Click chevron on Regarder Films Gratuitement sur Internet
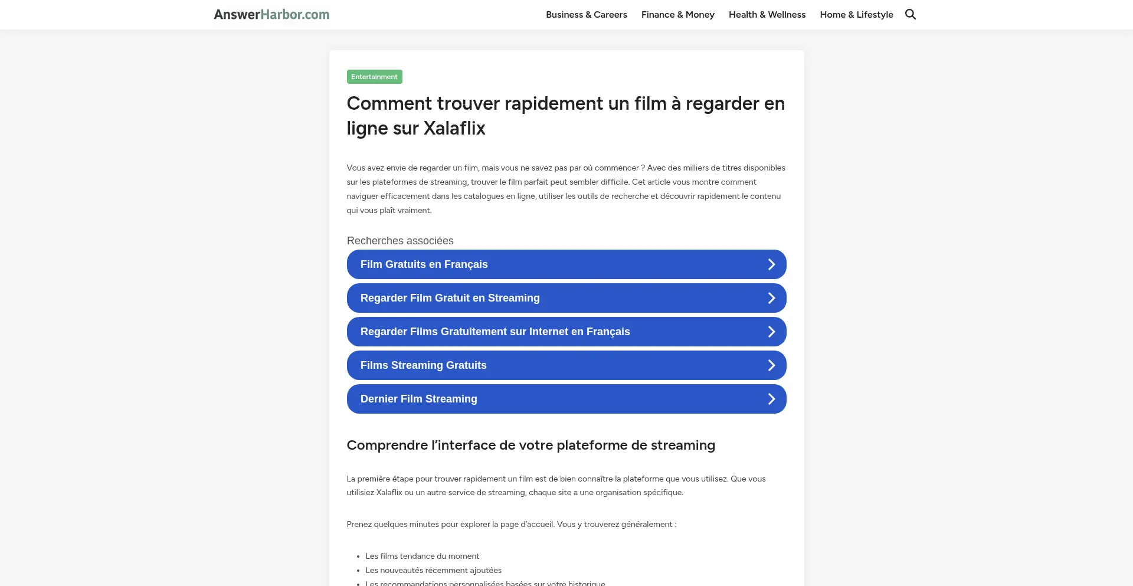The width and height of the screenshot is (1133, 586). coord(771,332)
